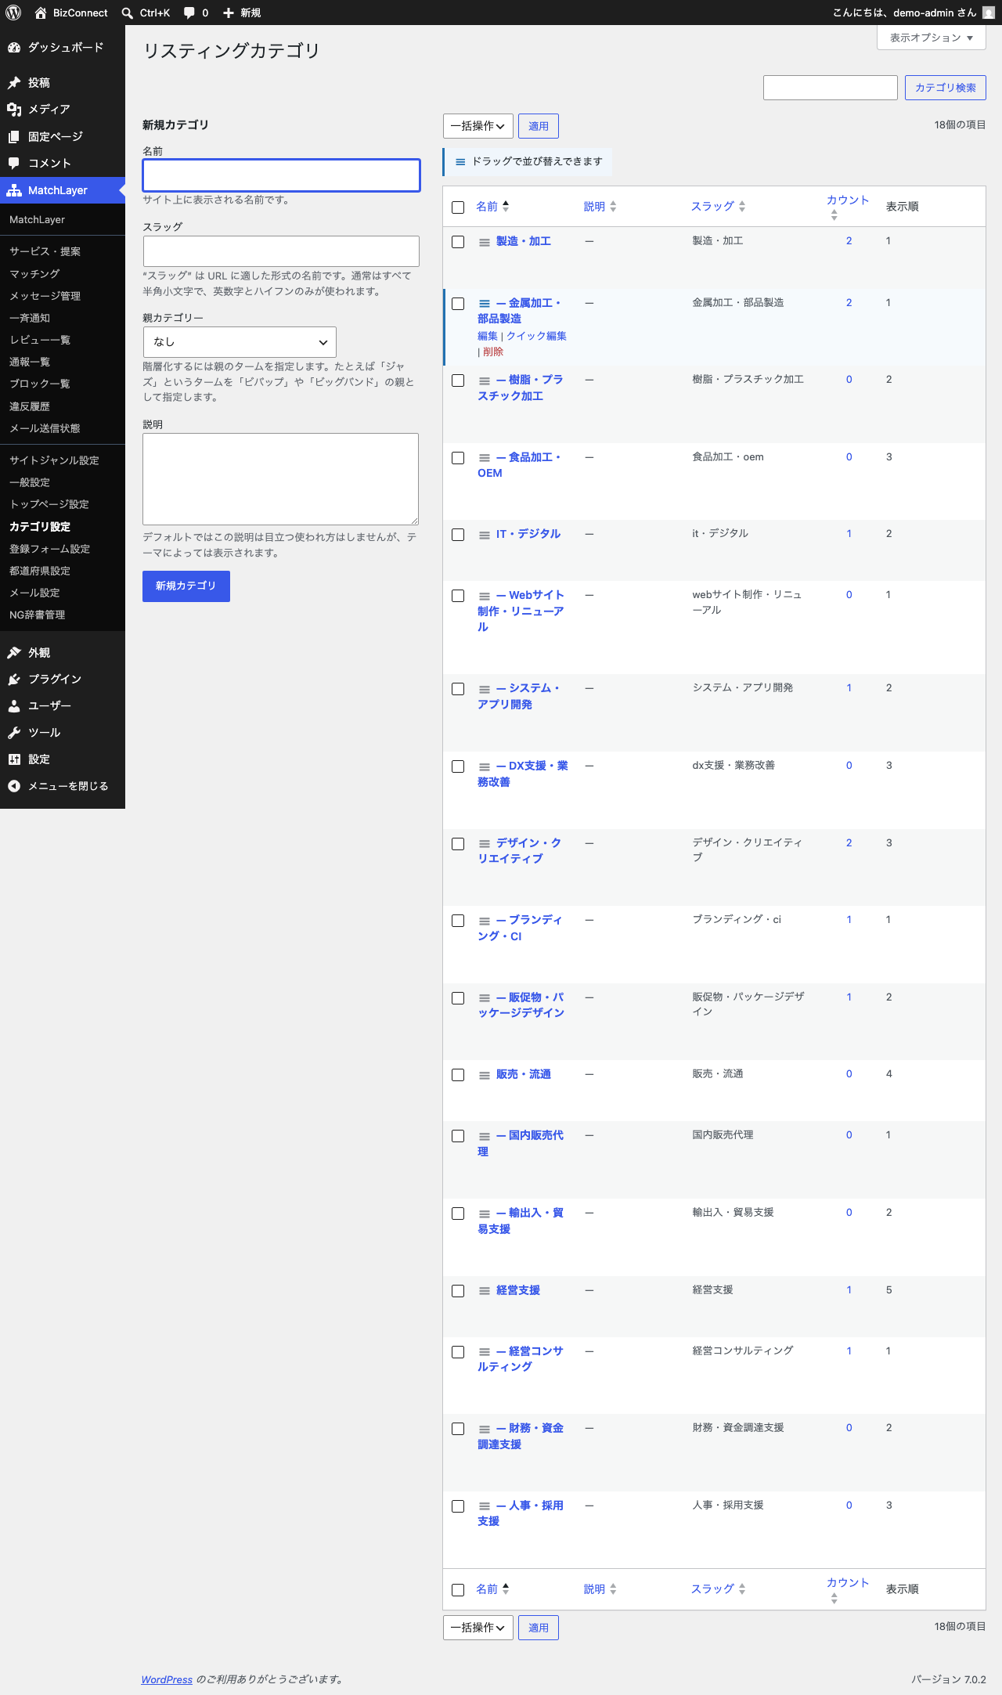This screenshot has height=1695, width=1002.
Task: Click the メニューを閉じる collapse arrow icon
Action: [x=14, y=786]
